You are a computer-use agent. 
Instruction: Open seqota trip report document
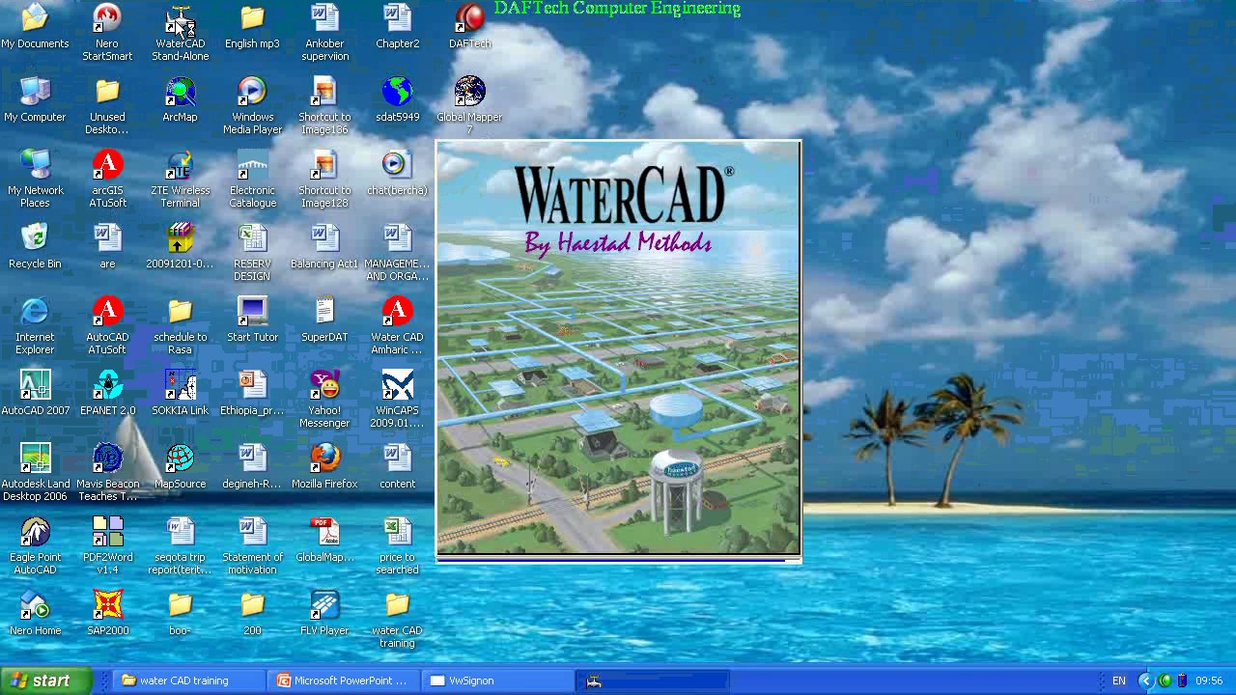coord(180,532)
